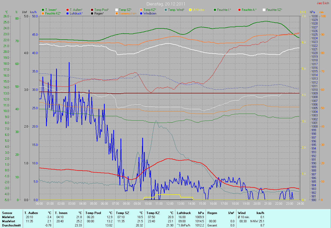331x228 pixels.
Task: Click the MaxWert row label
Action: 8,221
